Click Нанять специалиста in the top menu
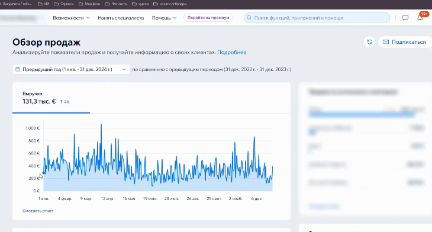432x232 pixels. click(121, 18)
